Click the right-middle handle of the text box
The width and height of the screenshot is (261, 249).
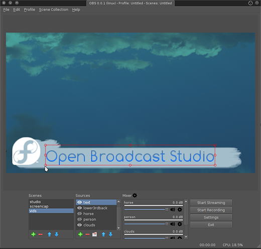(215, 155)
